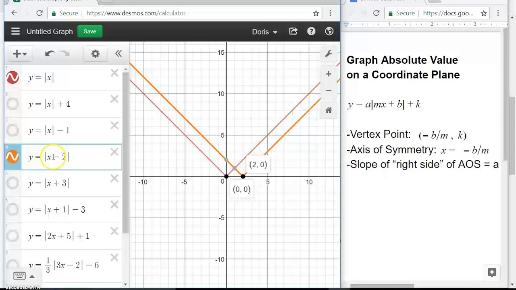The height and width of the screenshot is (290, 516).
Task: Click the green Save button
Action: tap(90, 31)
